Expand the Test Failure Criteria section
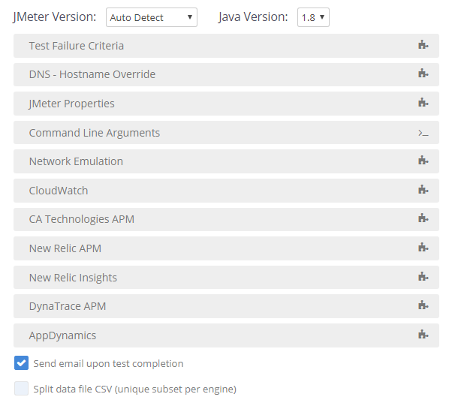 [226, 46]
